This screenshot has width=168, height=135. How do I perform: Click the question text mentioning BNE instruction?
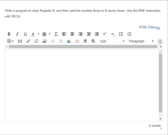pyautogui.click(x=82, y=13)
